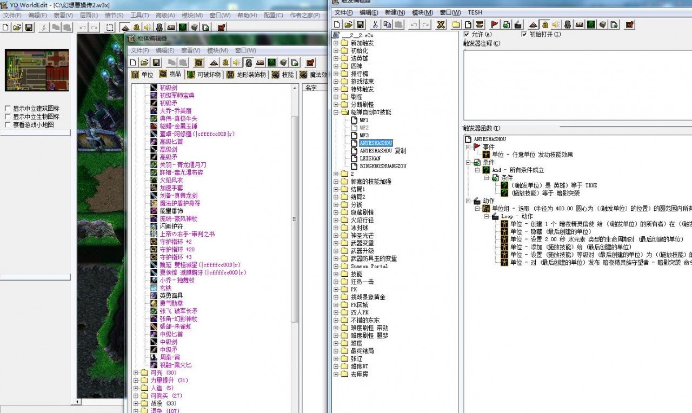Click New Event red flag icon in trigger toolbar

495,24
